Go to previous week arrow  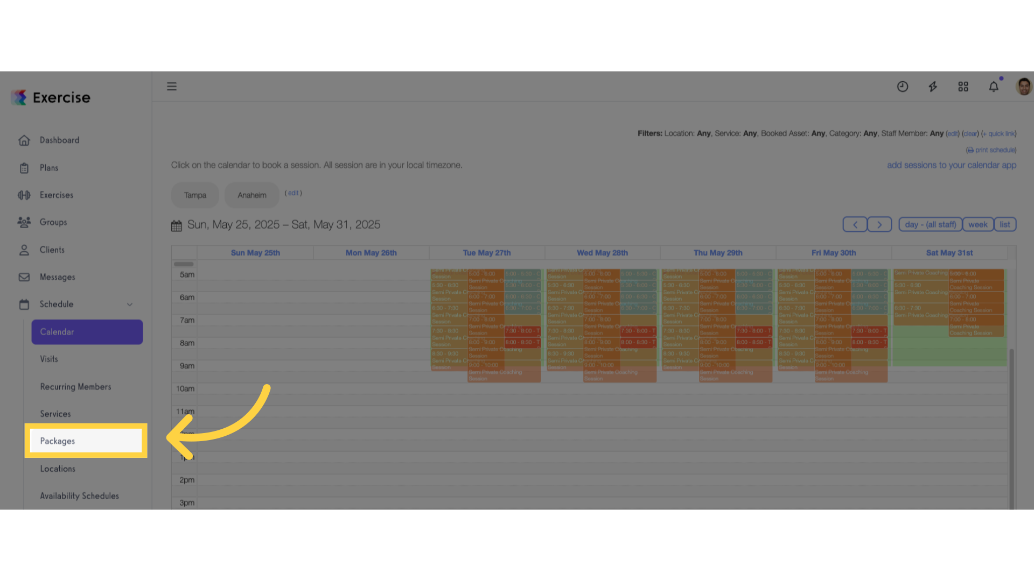pyautogui.click(x=855, y=224)
